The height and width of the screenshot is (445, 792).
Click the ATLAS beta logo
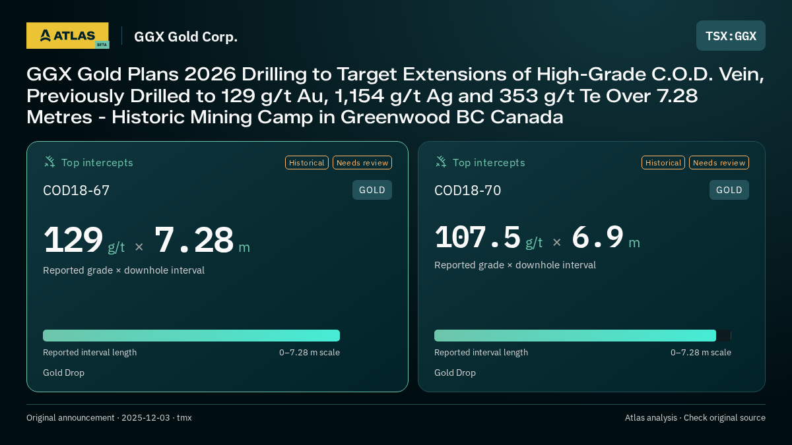coord(67,36)
